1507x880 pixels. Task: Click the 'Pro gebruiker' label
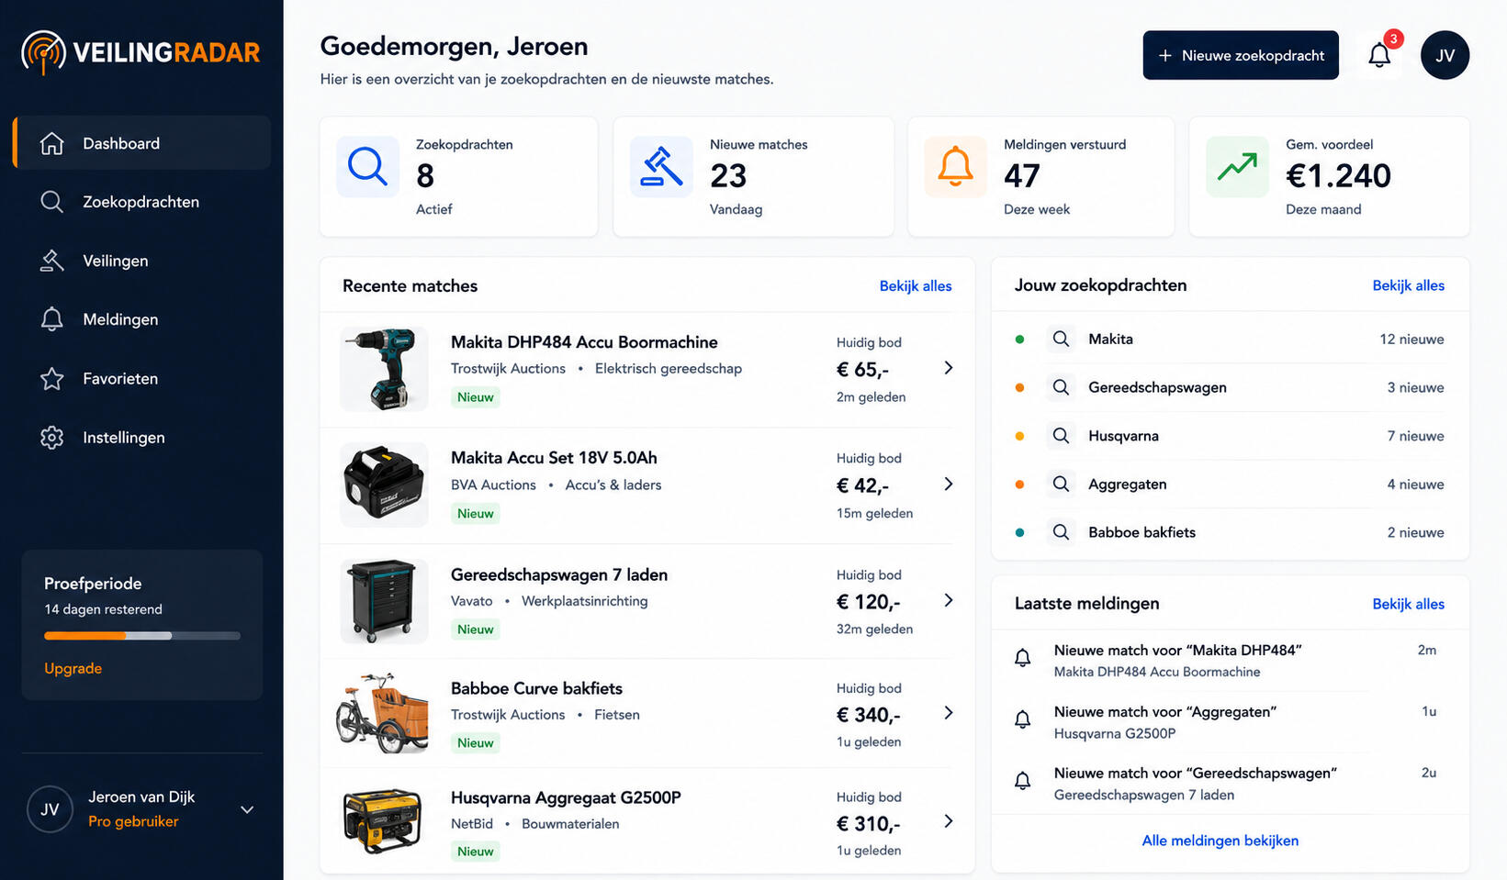pyautogui.click(x=133, y=821)
